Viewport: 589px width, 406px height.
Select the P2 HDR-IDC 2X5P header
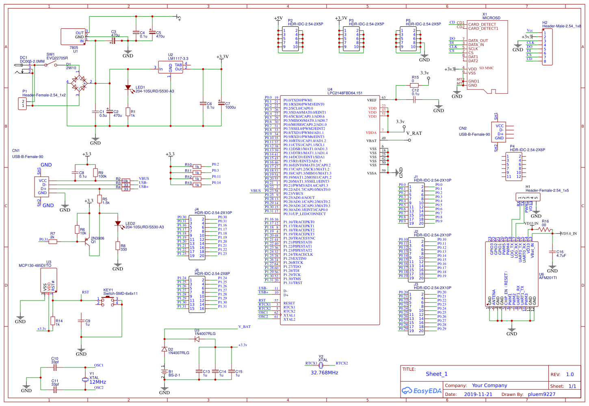290,39
